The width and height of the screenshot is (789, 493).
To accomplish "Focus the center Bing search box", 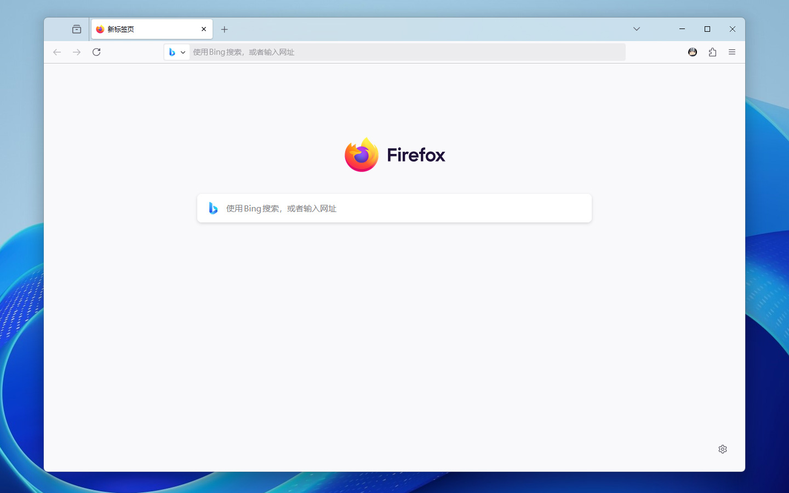I will coord(395,208).
